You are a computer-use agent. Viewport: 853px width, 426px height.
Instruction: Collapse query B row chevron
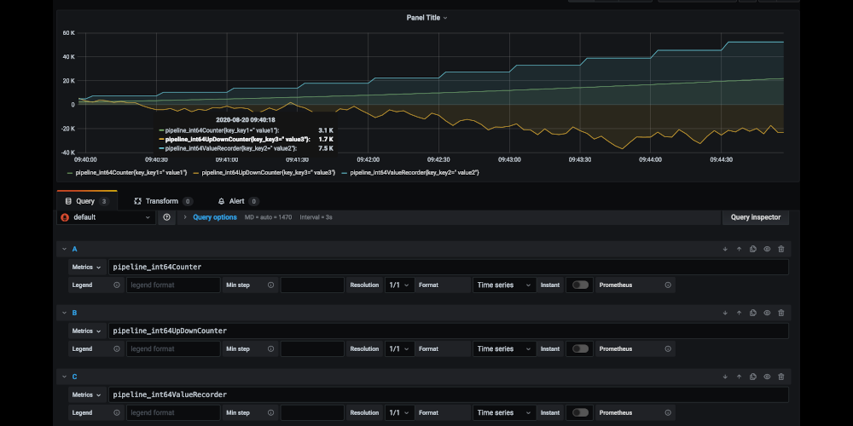point(64,313)
